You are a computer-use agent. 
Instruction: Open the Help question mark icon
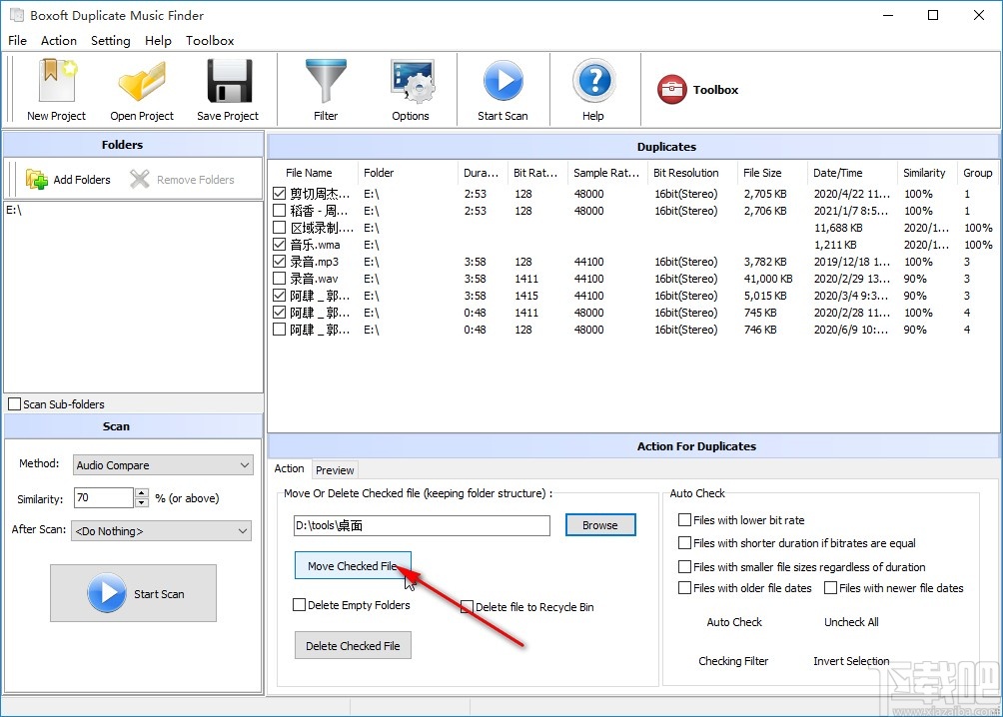click(593, 81)
